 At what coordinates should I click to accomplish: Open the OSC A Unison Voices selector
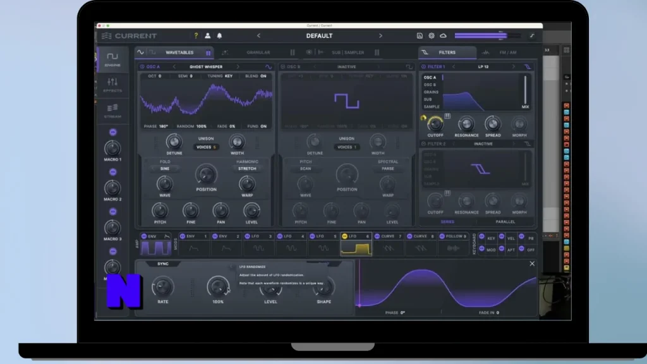click(x=206, y=147)
